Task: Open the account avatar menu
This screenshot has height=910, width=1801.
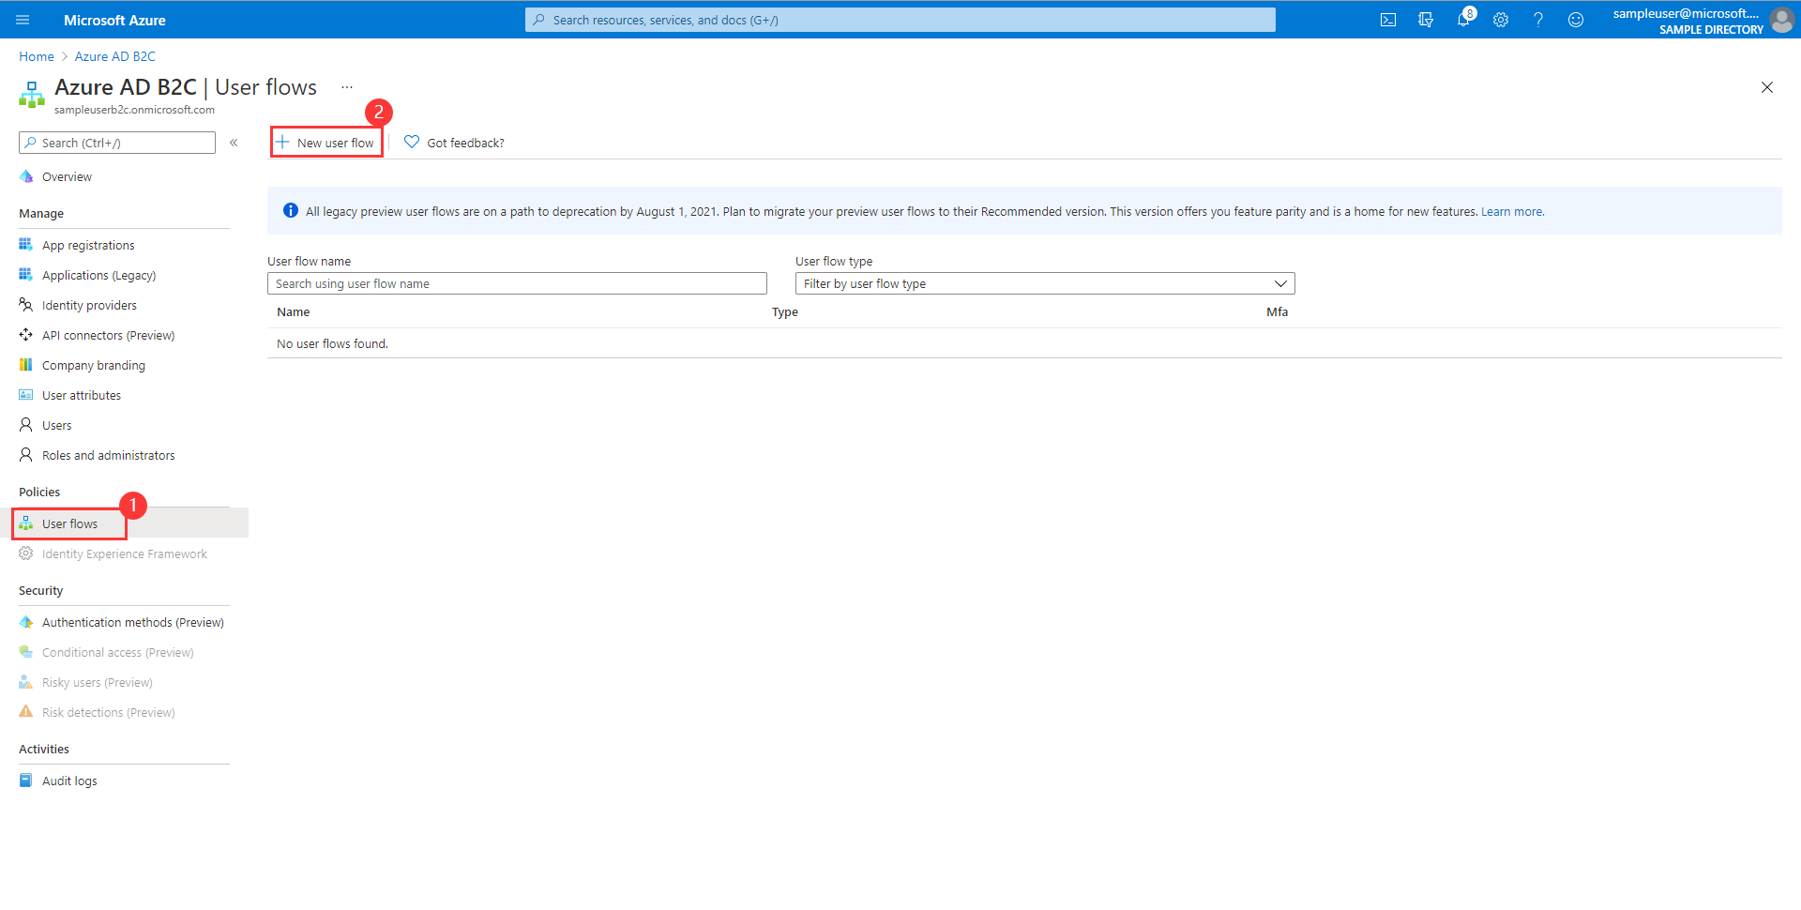Action: [1781, 20]
